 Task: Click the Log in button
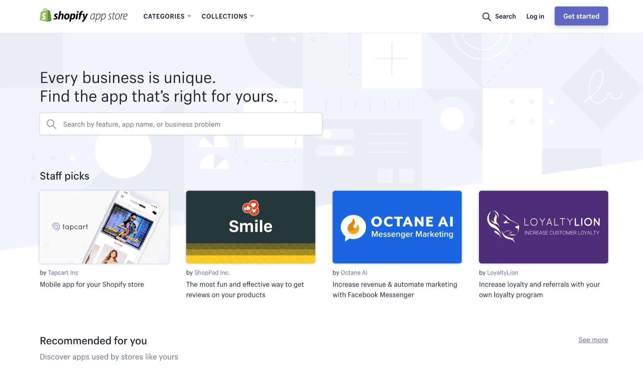click(x=535, y=16)
